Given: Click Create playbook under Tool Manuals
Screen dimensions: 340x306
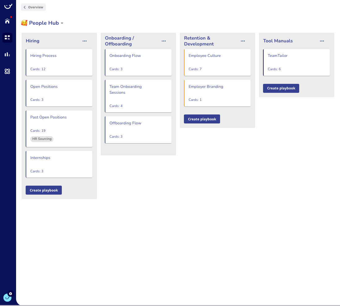Looking at the screenshot, I should coord(281,88).
